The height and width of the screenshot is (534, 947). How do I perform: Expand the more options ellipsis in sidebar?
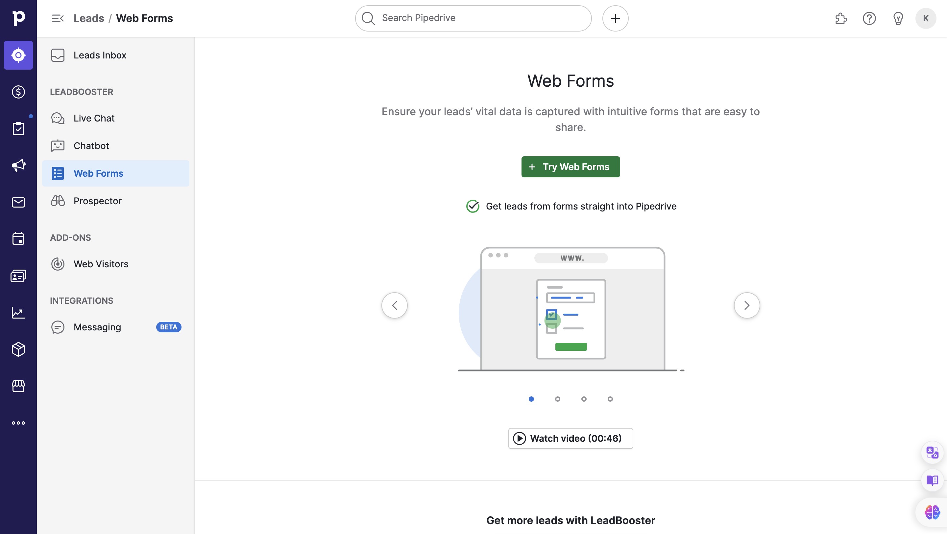[18, 423]
